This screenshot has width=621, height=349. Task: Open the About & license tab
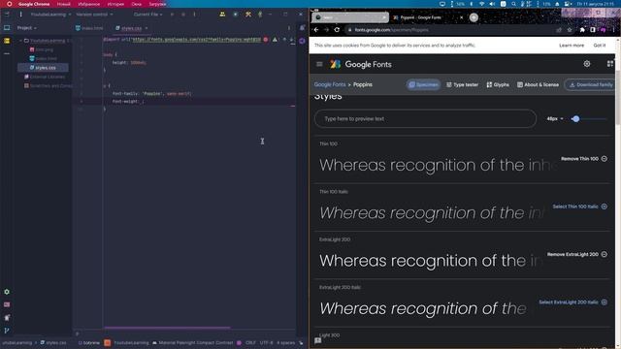(538, 84)
